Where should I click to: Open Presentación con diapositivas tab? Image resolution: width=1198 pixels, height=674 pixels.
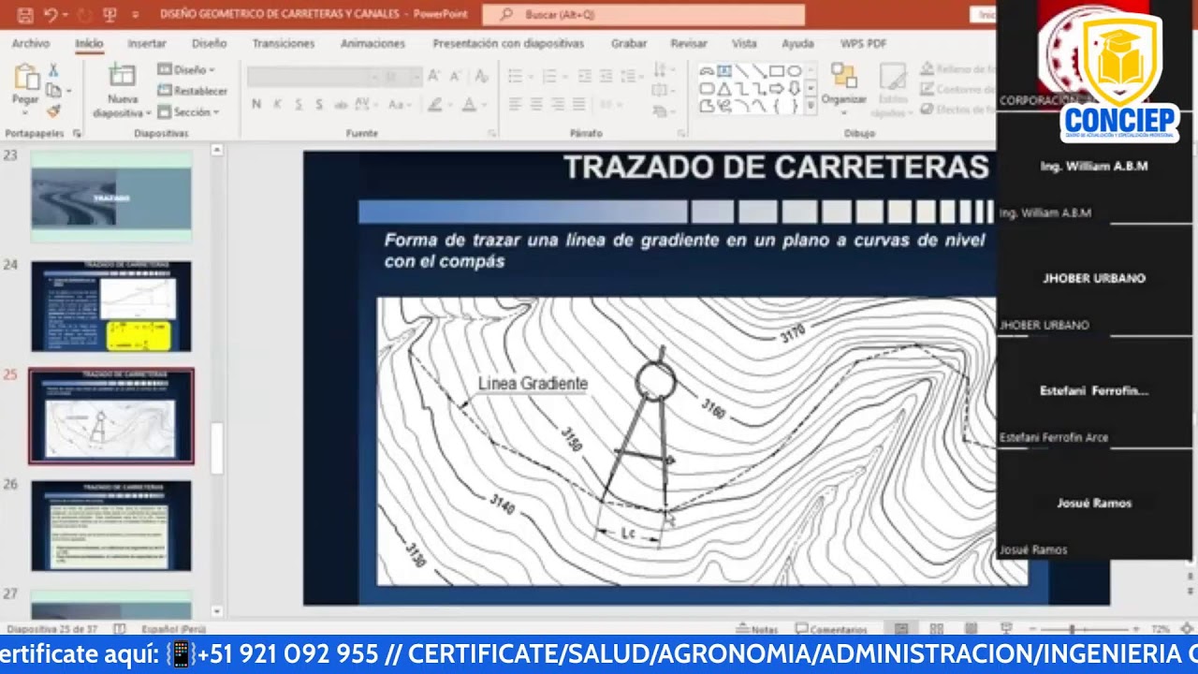(x=508, y=43)
